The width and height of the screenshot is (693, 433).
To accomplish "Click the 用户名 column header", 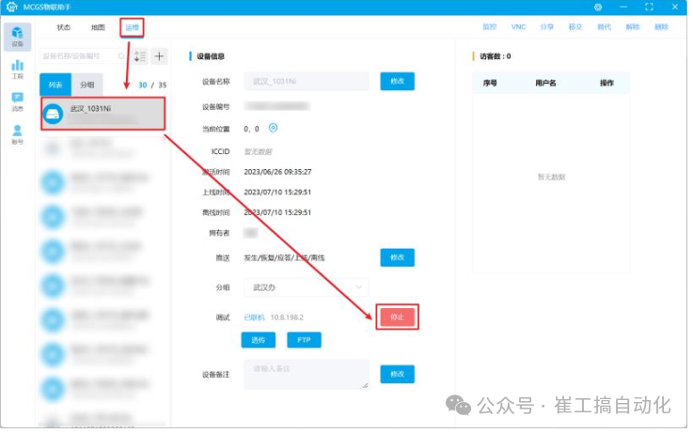I will click(x=545, y=83).
